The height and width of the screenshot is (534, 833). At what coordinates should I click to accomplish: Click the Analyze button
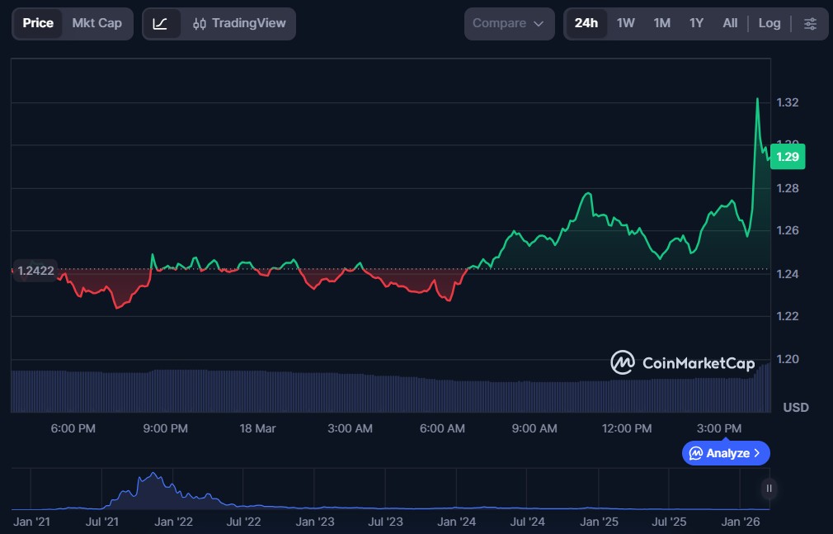point(725,453)
